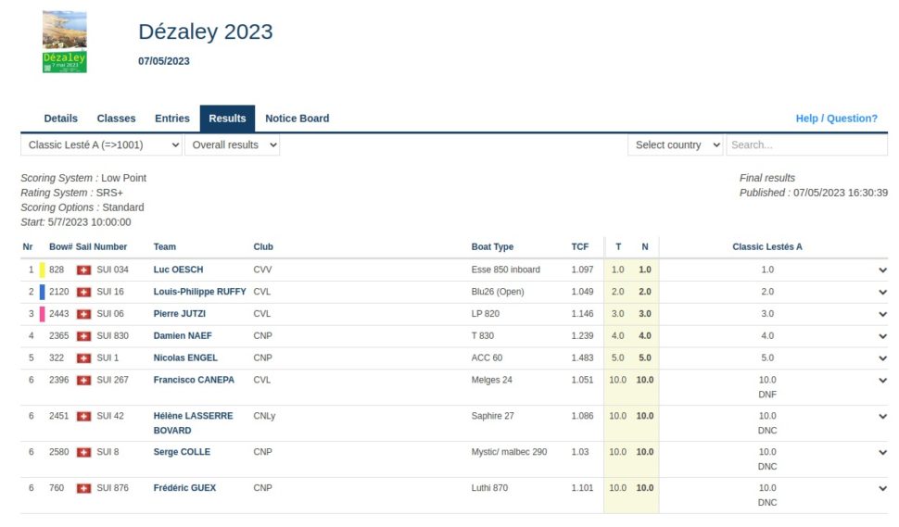
Task: Open the Select country dropdown
Action: [x=676, y=145]
